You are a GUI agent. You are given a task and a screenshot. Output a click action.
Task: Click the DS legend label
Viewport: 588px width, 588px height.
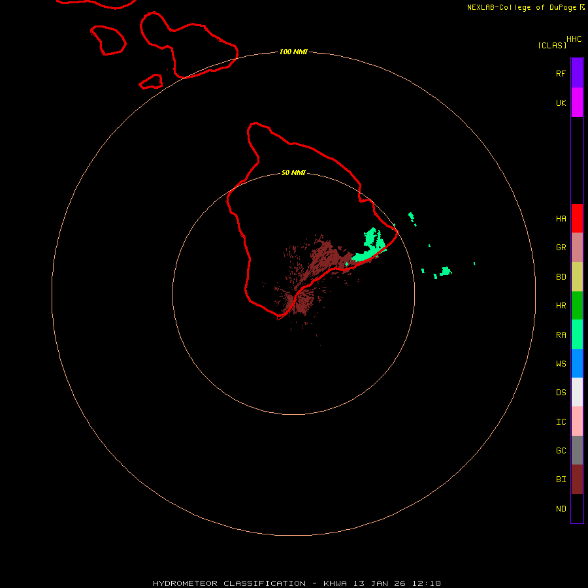click(x=561, y=393)
